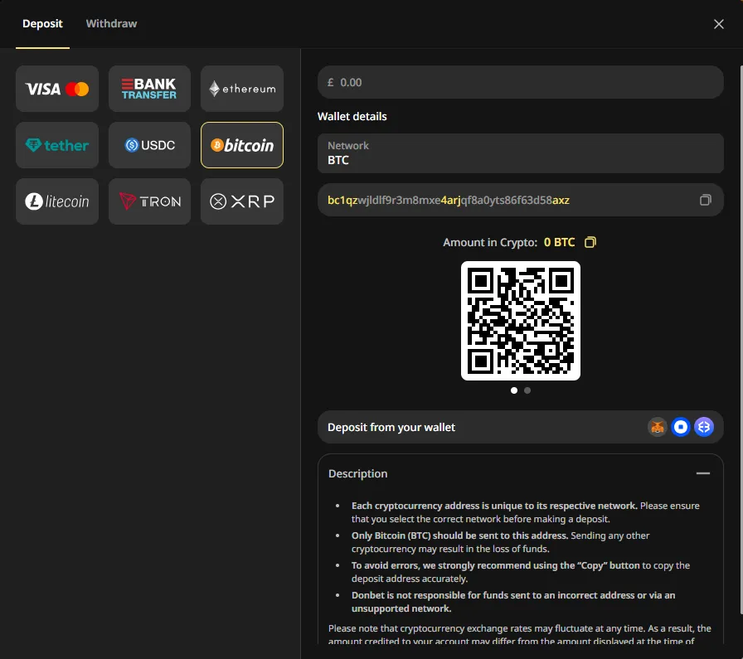Viewport: 743px width, 659px height.
Task: Select the Bitcoin payment tile
Action: (242, 145)
